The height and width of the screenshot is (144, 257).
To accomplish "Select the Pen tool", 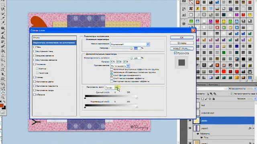I will coord(3,65).
